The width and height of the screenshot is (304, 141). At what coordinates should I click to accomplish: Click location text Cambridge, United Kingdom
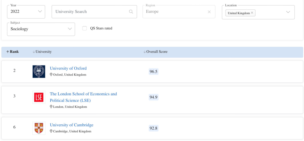(72, 131)
